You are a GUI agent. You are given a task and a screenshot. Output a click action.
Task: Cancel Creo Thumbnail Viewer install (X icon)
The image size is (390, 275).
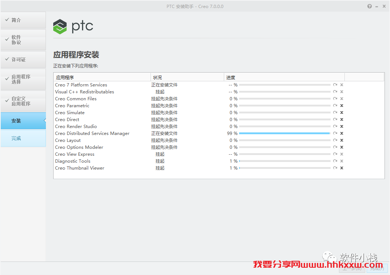tap(342, 168)
